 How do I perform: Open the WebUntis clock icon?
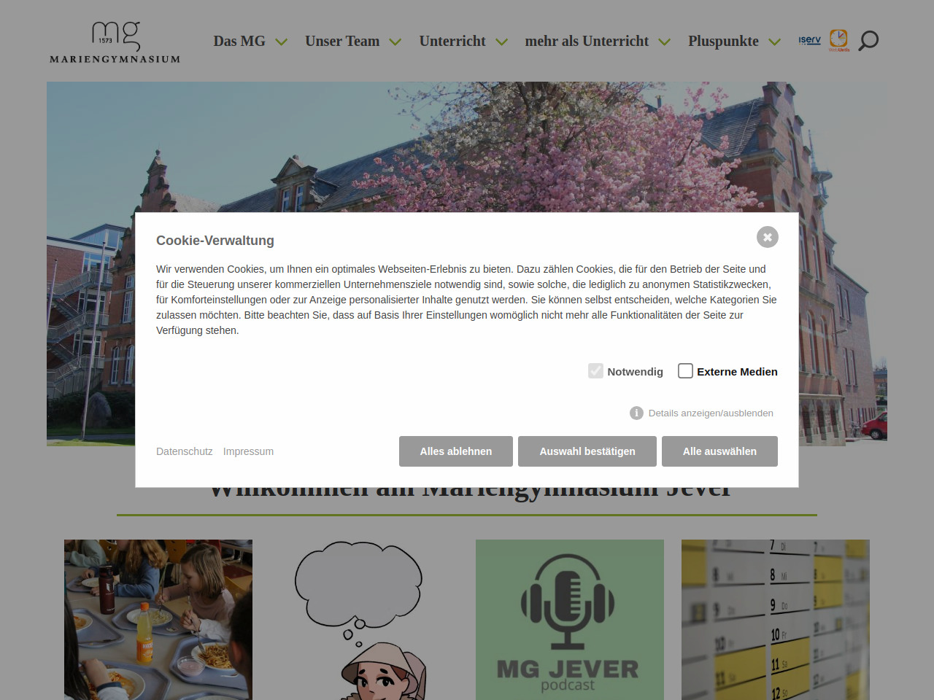point(838,39)
